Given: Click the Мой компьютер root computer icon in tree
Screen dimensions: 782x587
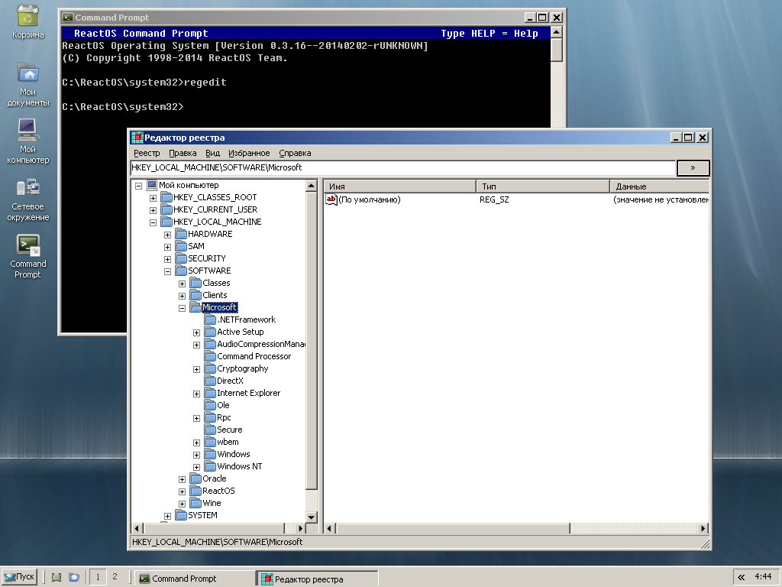Looking at the screenshot, I should [152, 185].
